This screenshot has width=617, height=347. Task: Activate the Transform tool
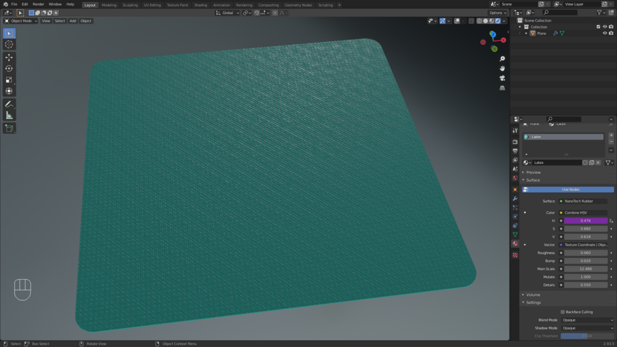point(9,91)
